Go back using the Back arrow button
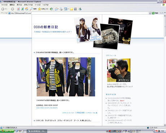The height and width of the screenshot is (133, 166). click(4, 9)
